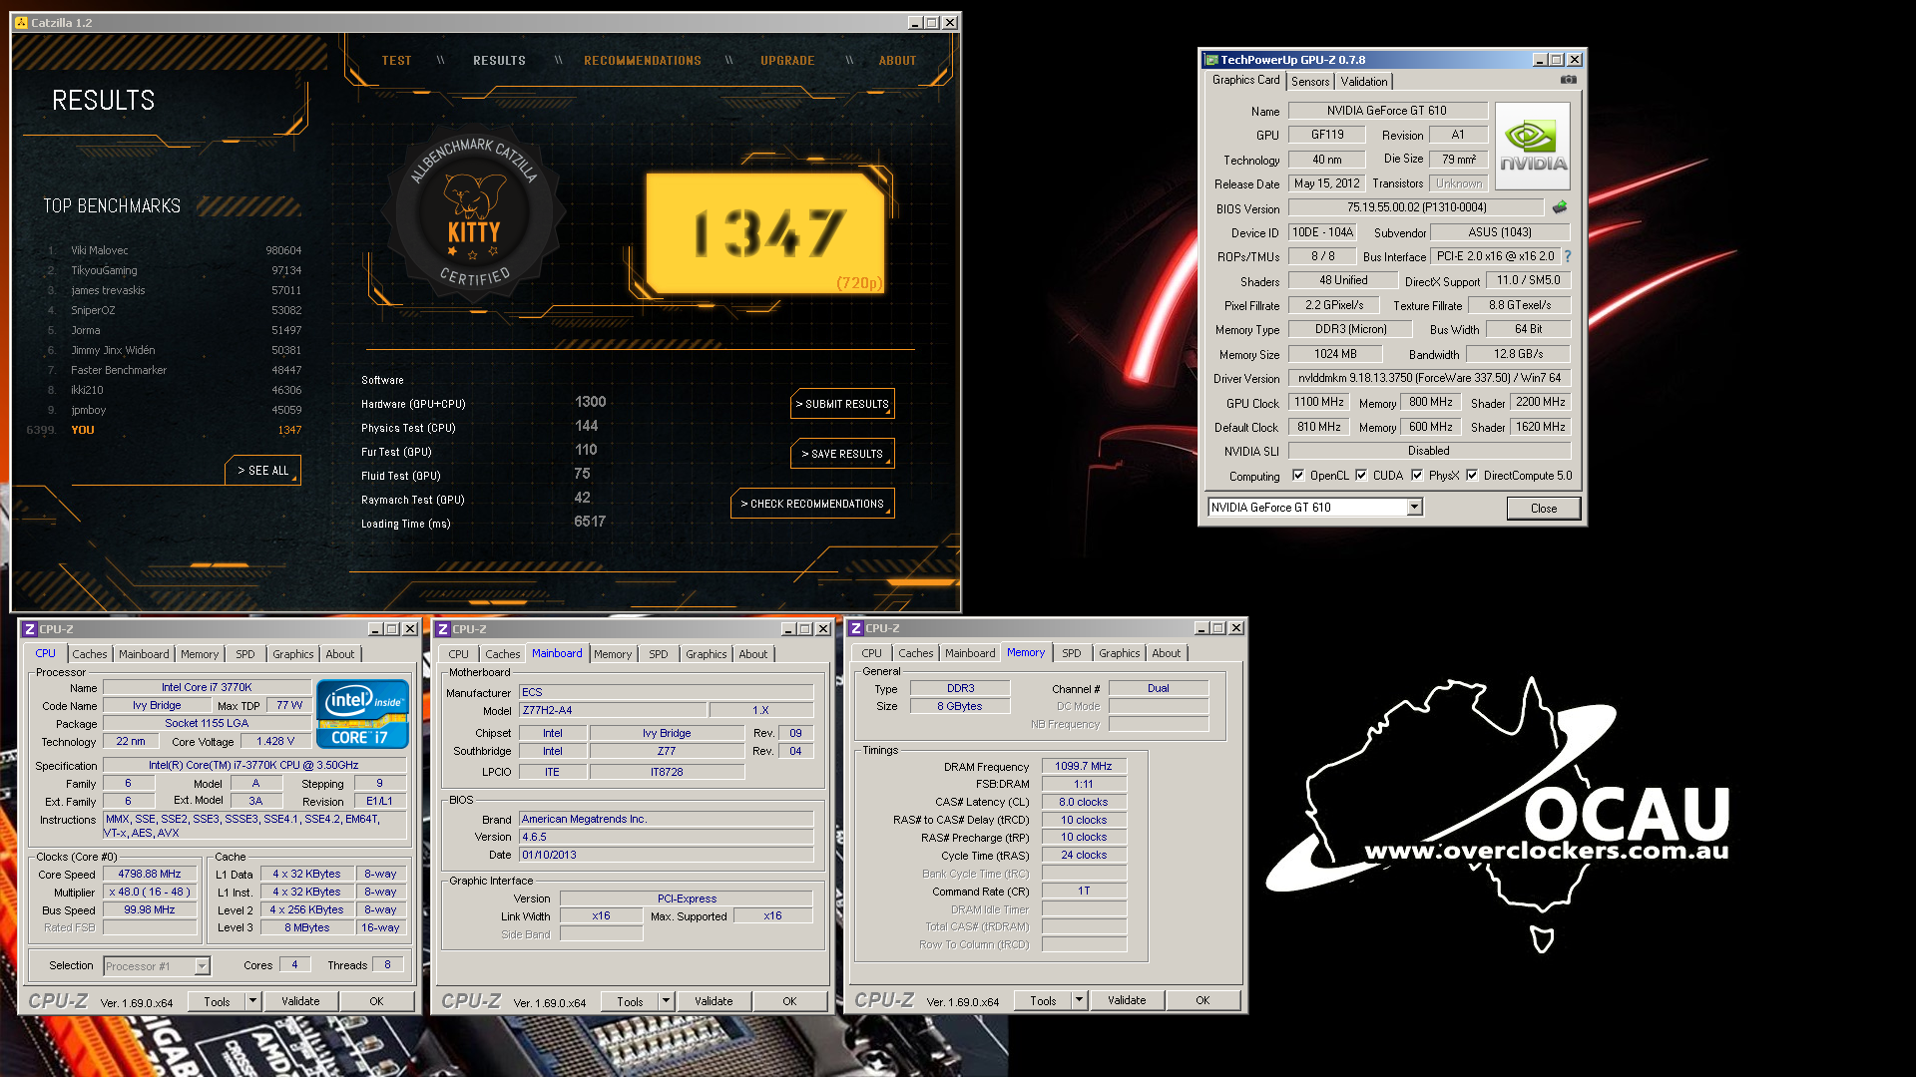Open the ABOUT section in Catzilla
The height and width of the screenshot is (1077, 1916).
(x=897, y=61)
